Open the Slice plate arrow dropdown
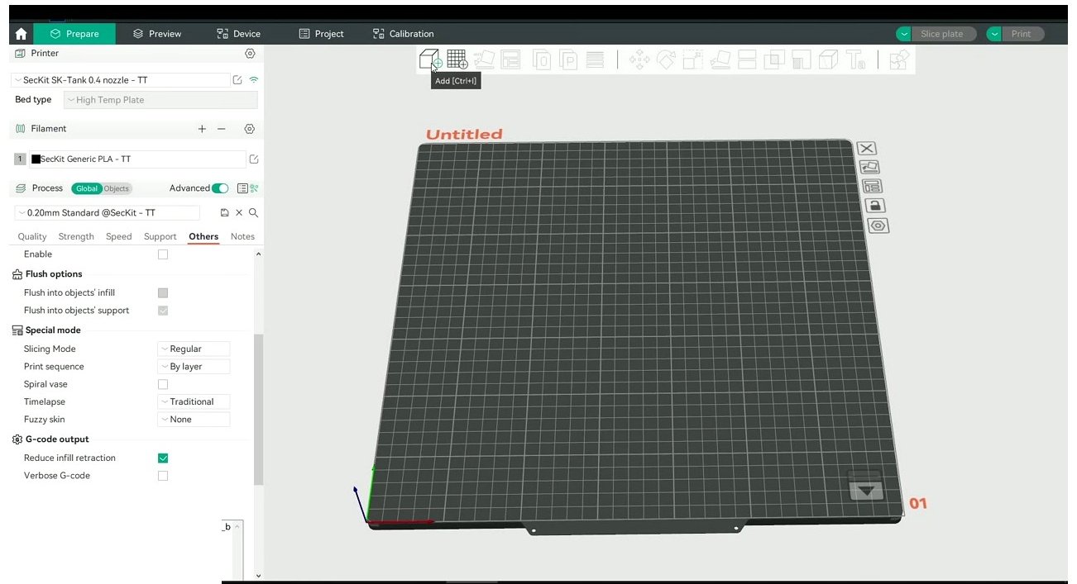Viewport: 1077px width, 584px height. click(x=903, y=34)
